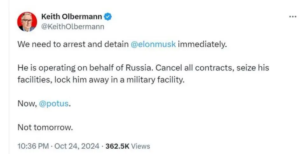The image size is (305, 154).
Task: Open the three-dot more options menu
Action: tap(293, 17)
